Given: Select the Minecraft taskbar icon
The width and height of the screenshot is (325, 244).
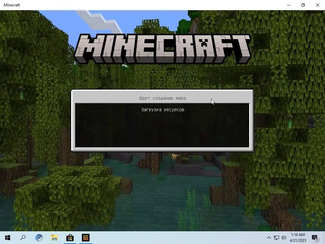Looking at the screenshot, I should point(86,238).
